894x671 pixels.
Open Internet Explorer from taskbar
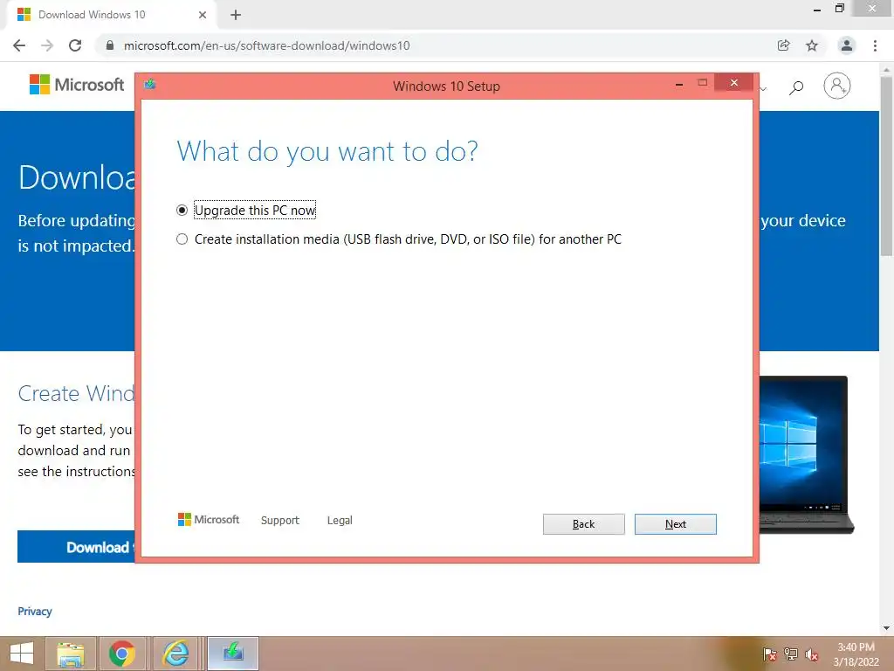(176, 654)
